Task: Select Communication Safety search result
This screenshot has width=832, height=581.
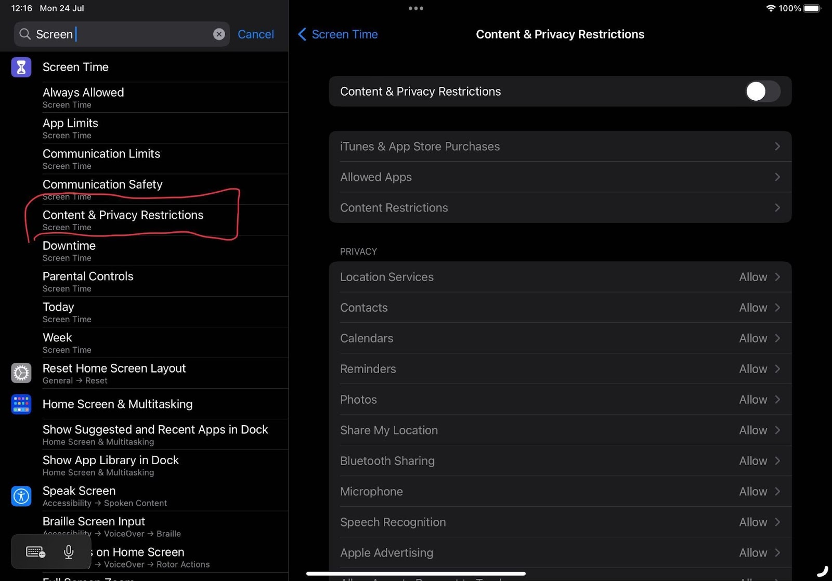Action: [x=144, y=190]
